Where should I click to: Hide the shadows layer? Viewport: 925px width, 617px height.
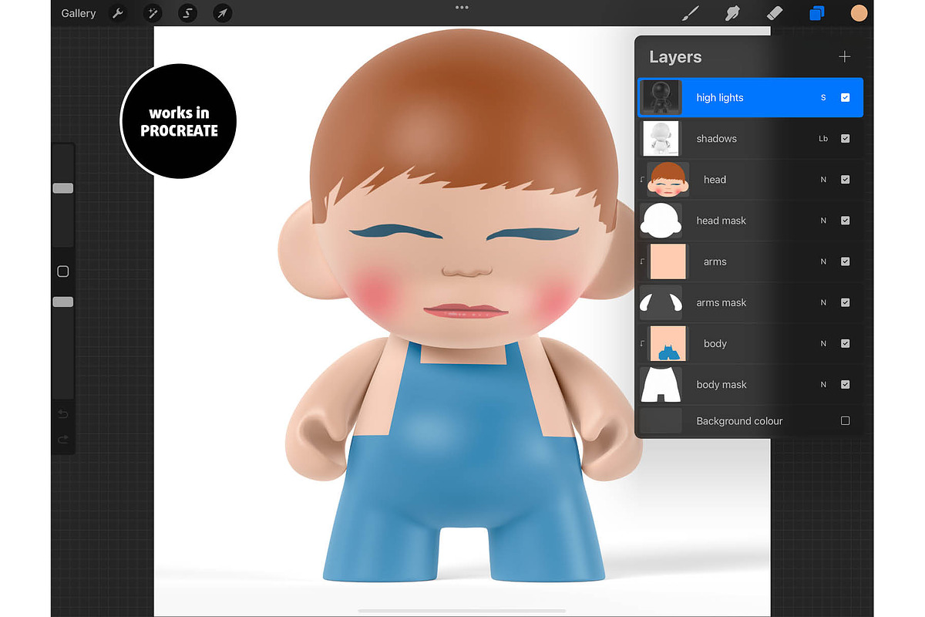(846, 139)
